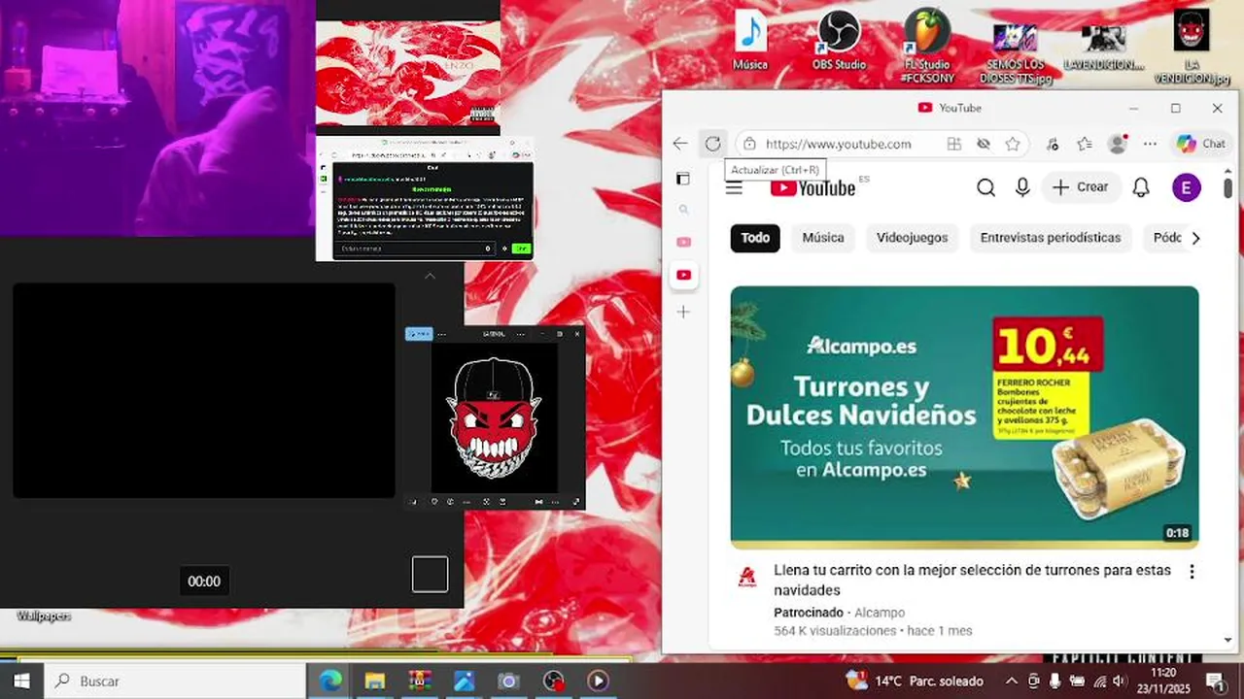Open YouTube search
The image size is (1244, 699).
coord(985,187)
